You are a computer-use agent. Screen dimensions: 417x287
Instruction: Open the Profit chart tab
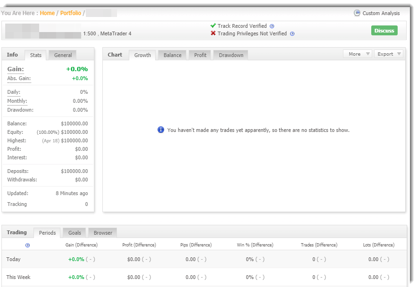[200, 55]
